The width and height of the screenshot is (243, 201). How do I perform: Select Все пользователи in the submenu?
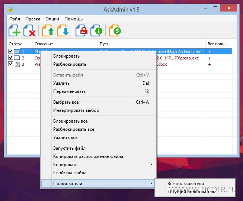(x=195, y=184)
